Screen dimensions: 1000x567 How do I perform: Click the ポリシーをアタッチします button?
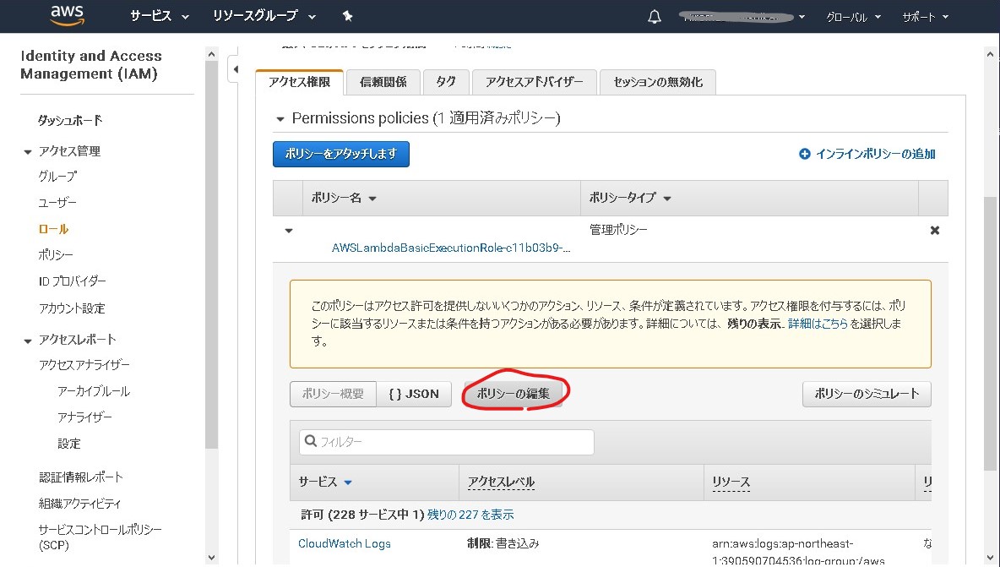(340, 154)
